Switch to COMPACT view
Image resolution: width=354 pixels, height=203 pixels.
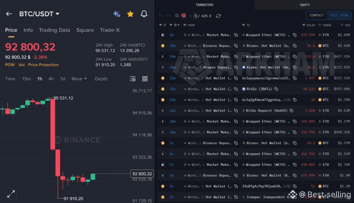(317, 15)
